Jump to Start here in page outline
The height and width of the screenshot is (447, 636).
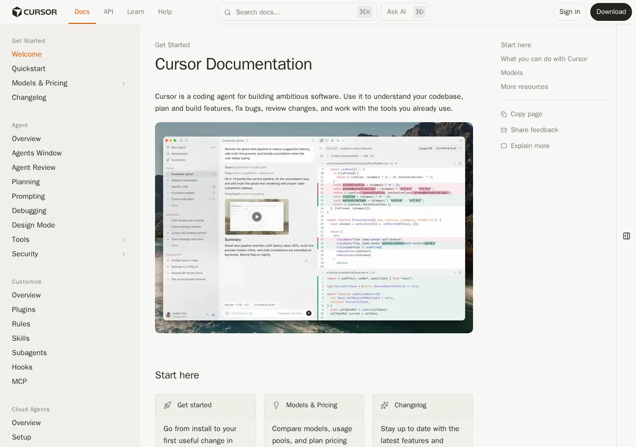click(x=516, y=45)
